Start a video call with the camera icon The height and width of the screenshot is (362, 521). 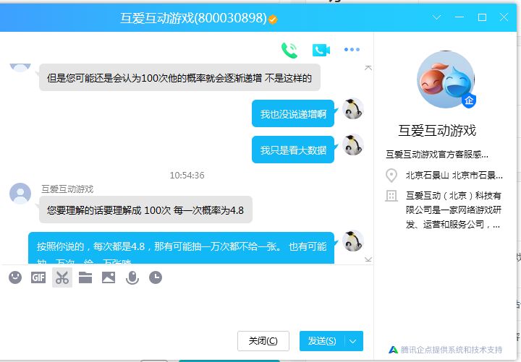click(x=321, y=50)
